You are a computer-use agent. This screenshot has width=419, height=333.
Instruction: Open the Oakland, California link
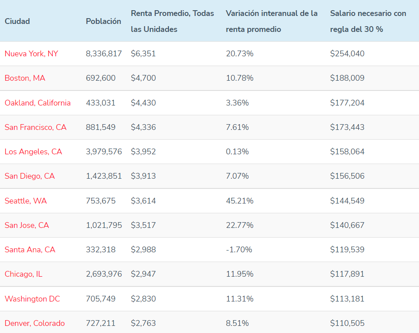point(38,103)
